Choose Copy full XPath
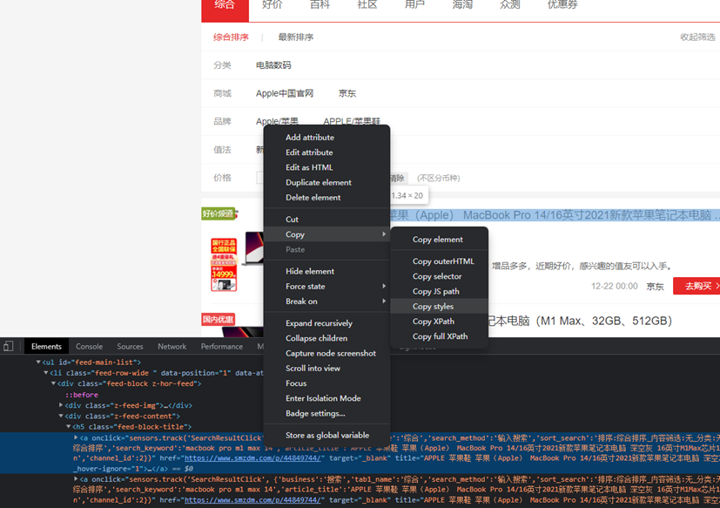This screenshot has height=508, width=720. click(x=440, y=336)
